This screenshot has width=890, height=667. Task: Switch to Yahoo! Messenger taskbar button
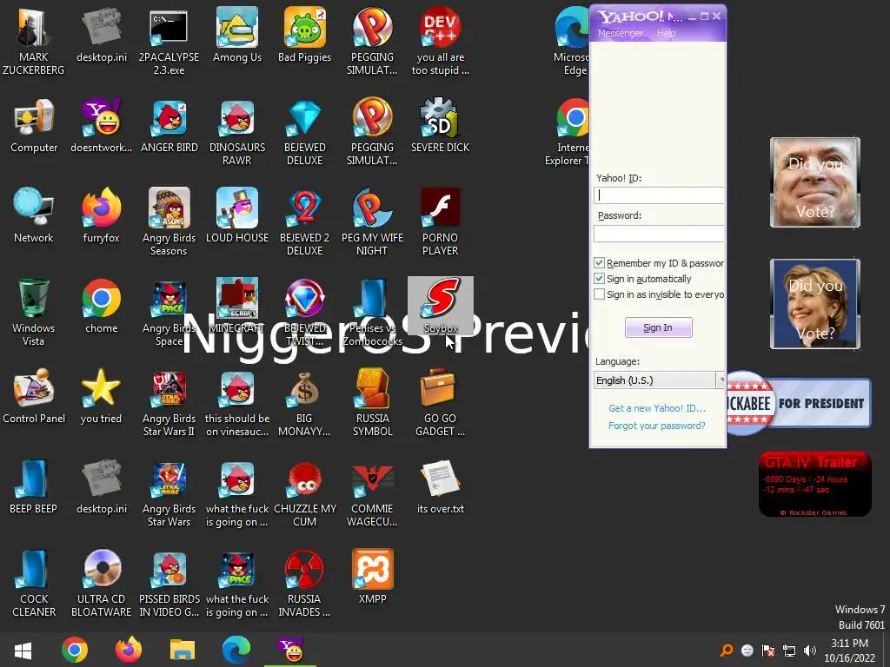(290, 650)
